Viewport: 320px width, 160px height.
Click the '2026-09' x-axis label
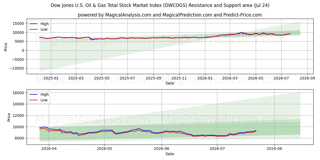[x=307, y=78]
